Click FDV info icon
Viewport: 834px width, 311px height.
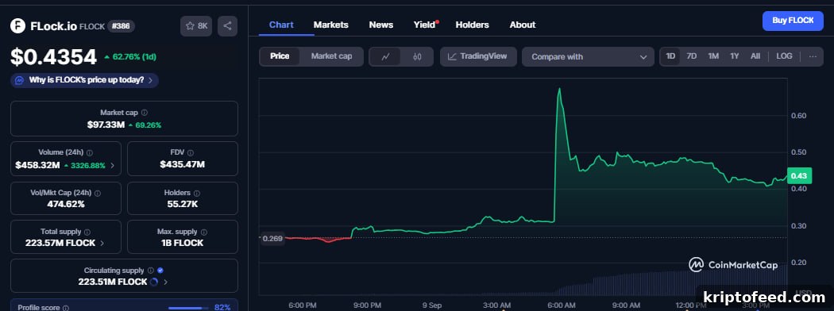click(x=191, y=152)
